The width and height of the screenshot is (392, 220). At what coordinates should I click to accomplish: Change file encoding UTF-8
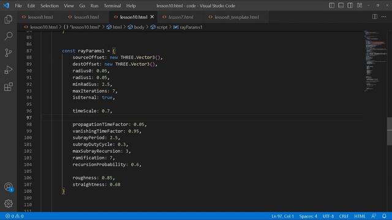328,216
